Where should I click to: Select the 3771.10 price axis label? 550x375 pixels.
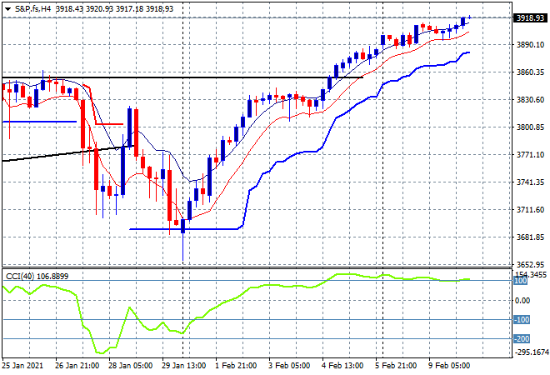pyautogui.click(x=530, y=154)
